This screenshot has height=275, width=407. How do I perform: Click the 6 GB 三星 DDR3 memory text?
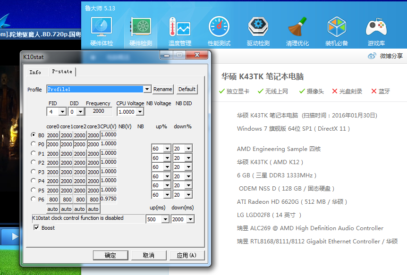277,175
